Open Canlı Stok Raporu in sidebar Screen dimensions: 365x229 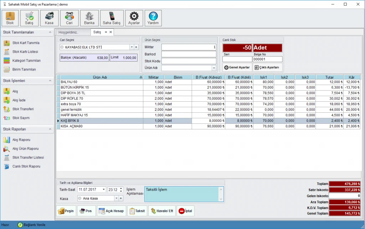point(26,166)
